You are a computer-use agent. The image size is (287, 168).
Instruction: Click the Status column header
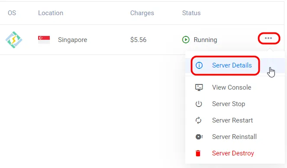(x=191, y=13)
